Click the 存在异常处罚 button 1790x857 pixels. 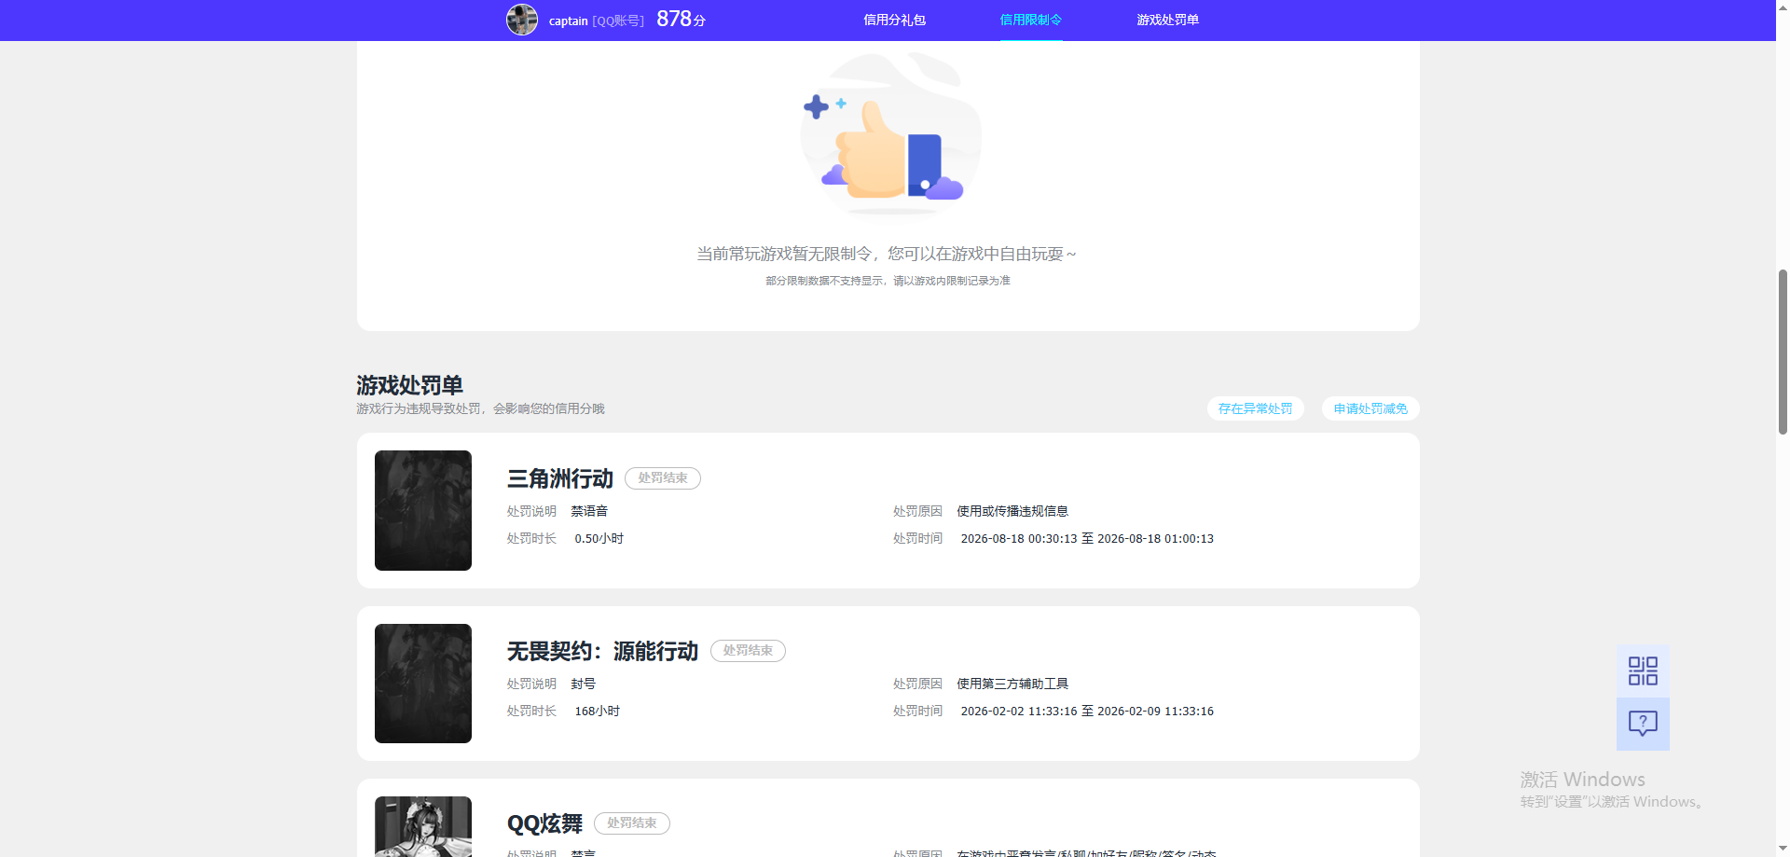tap(1255, 408)
